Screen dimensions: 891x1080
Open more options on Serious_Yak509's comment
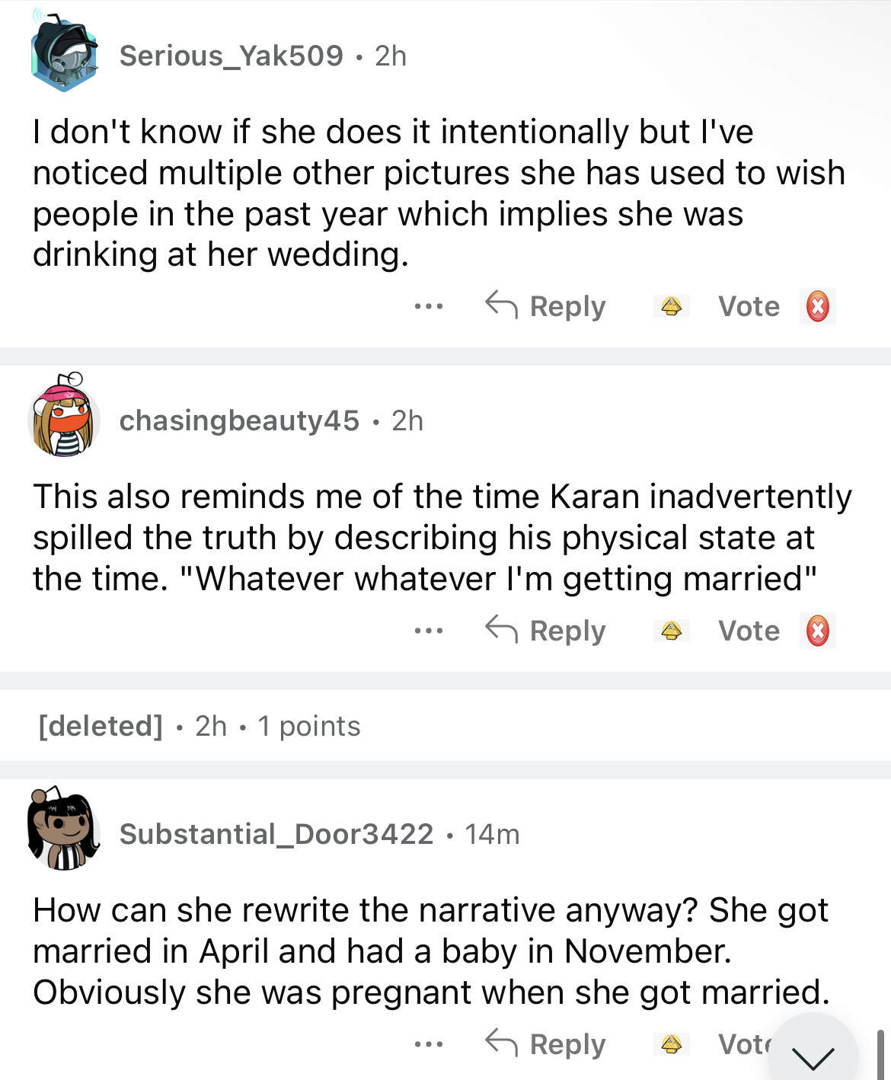tap(429, 307)
